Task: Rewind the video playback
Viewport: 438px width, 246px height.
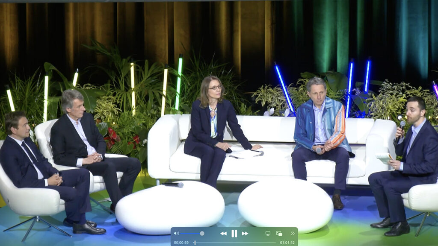Action: (x=223, y=234)
